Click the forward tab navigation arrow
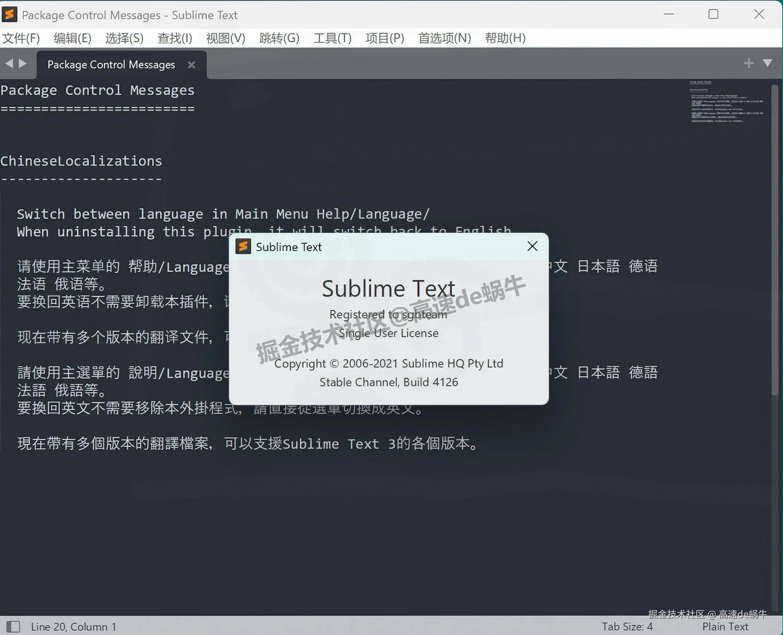 [23, 63]
